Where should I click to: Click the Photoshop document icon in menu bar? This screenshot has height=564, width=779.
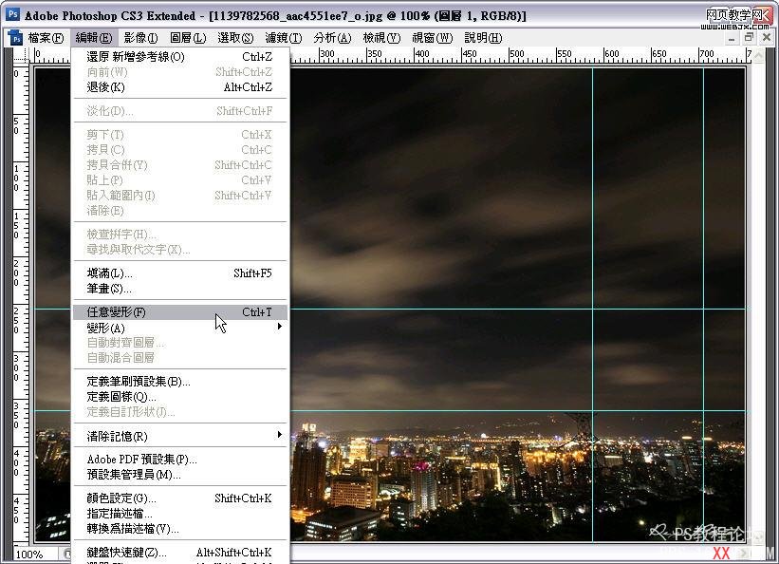15,38
